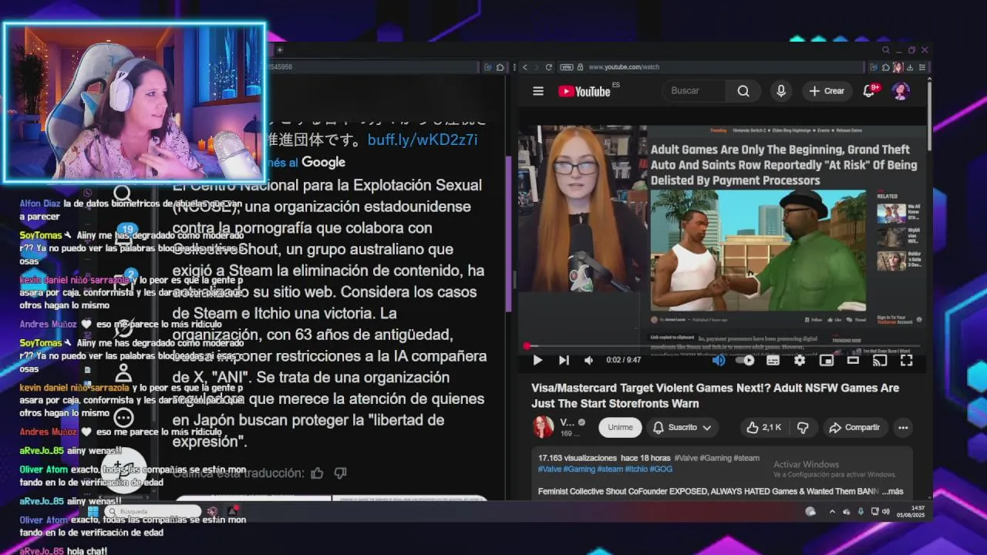
Task: Open browser easy setup menu
Action: pyautogui.click(x=923, y=67)
